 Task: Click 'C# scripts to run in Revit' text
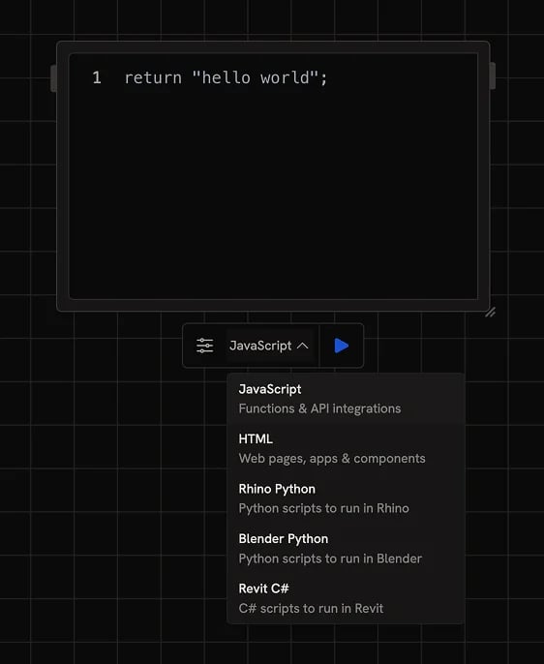point(311,609)
